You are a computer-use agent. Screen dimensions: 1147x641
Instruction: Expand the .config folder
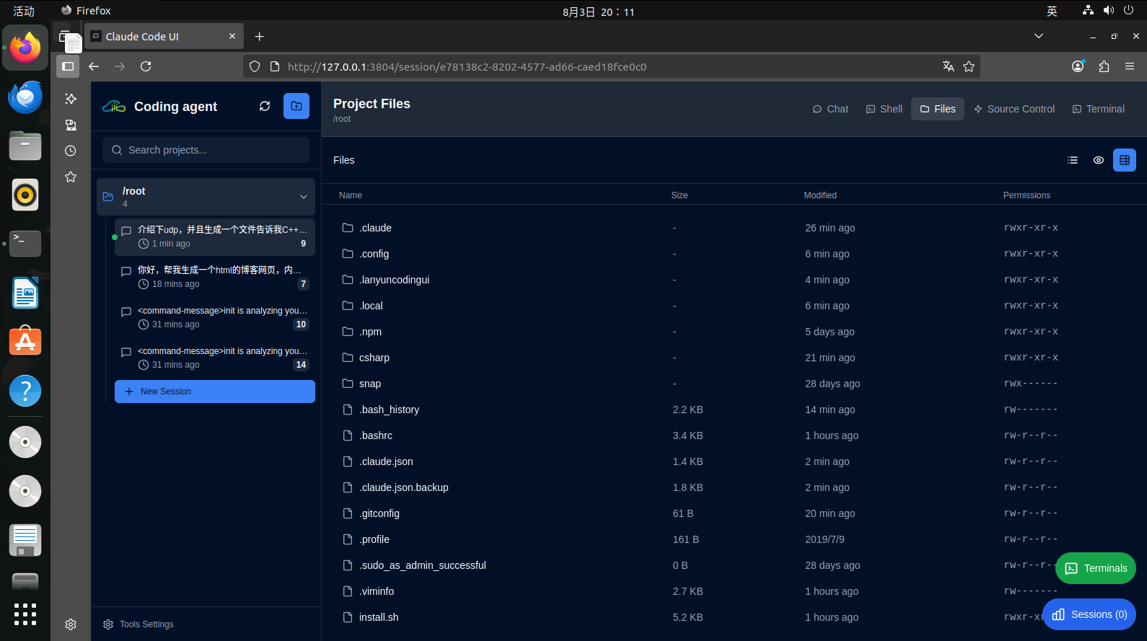point(374,254)
